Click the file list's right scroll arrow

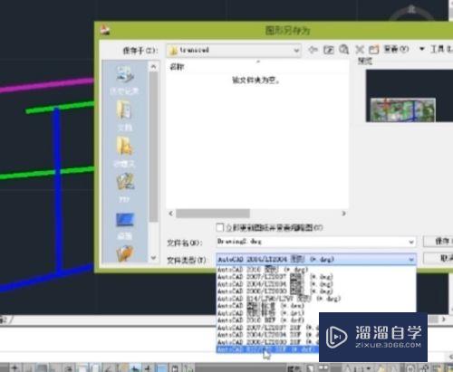[343, 214]
